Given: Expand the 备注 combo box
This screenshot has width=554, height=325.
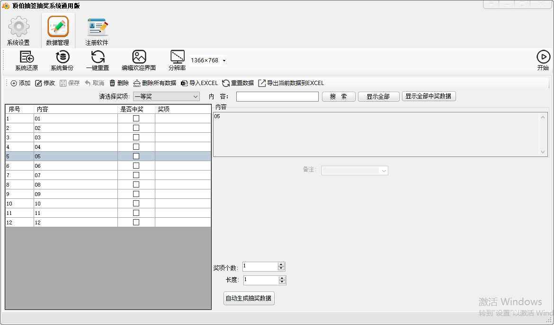Looking at the screenshot, I should [x=384, y=170].
